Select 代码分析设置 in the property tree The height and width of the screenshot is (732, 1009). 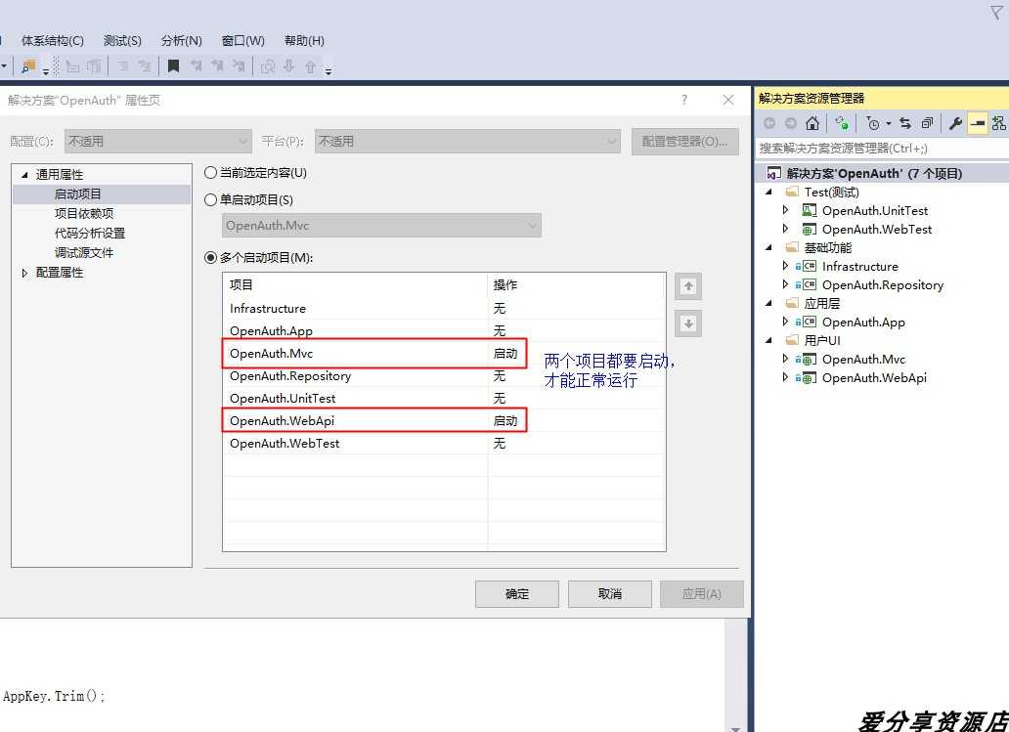(x=89, y=233)
